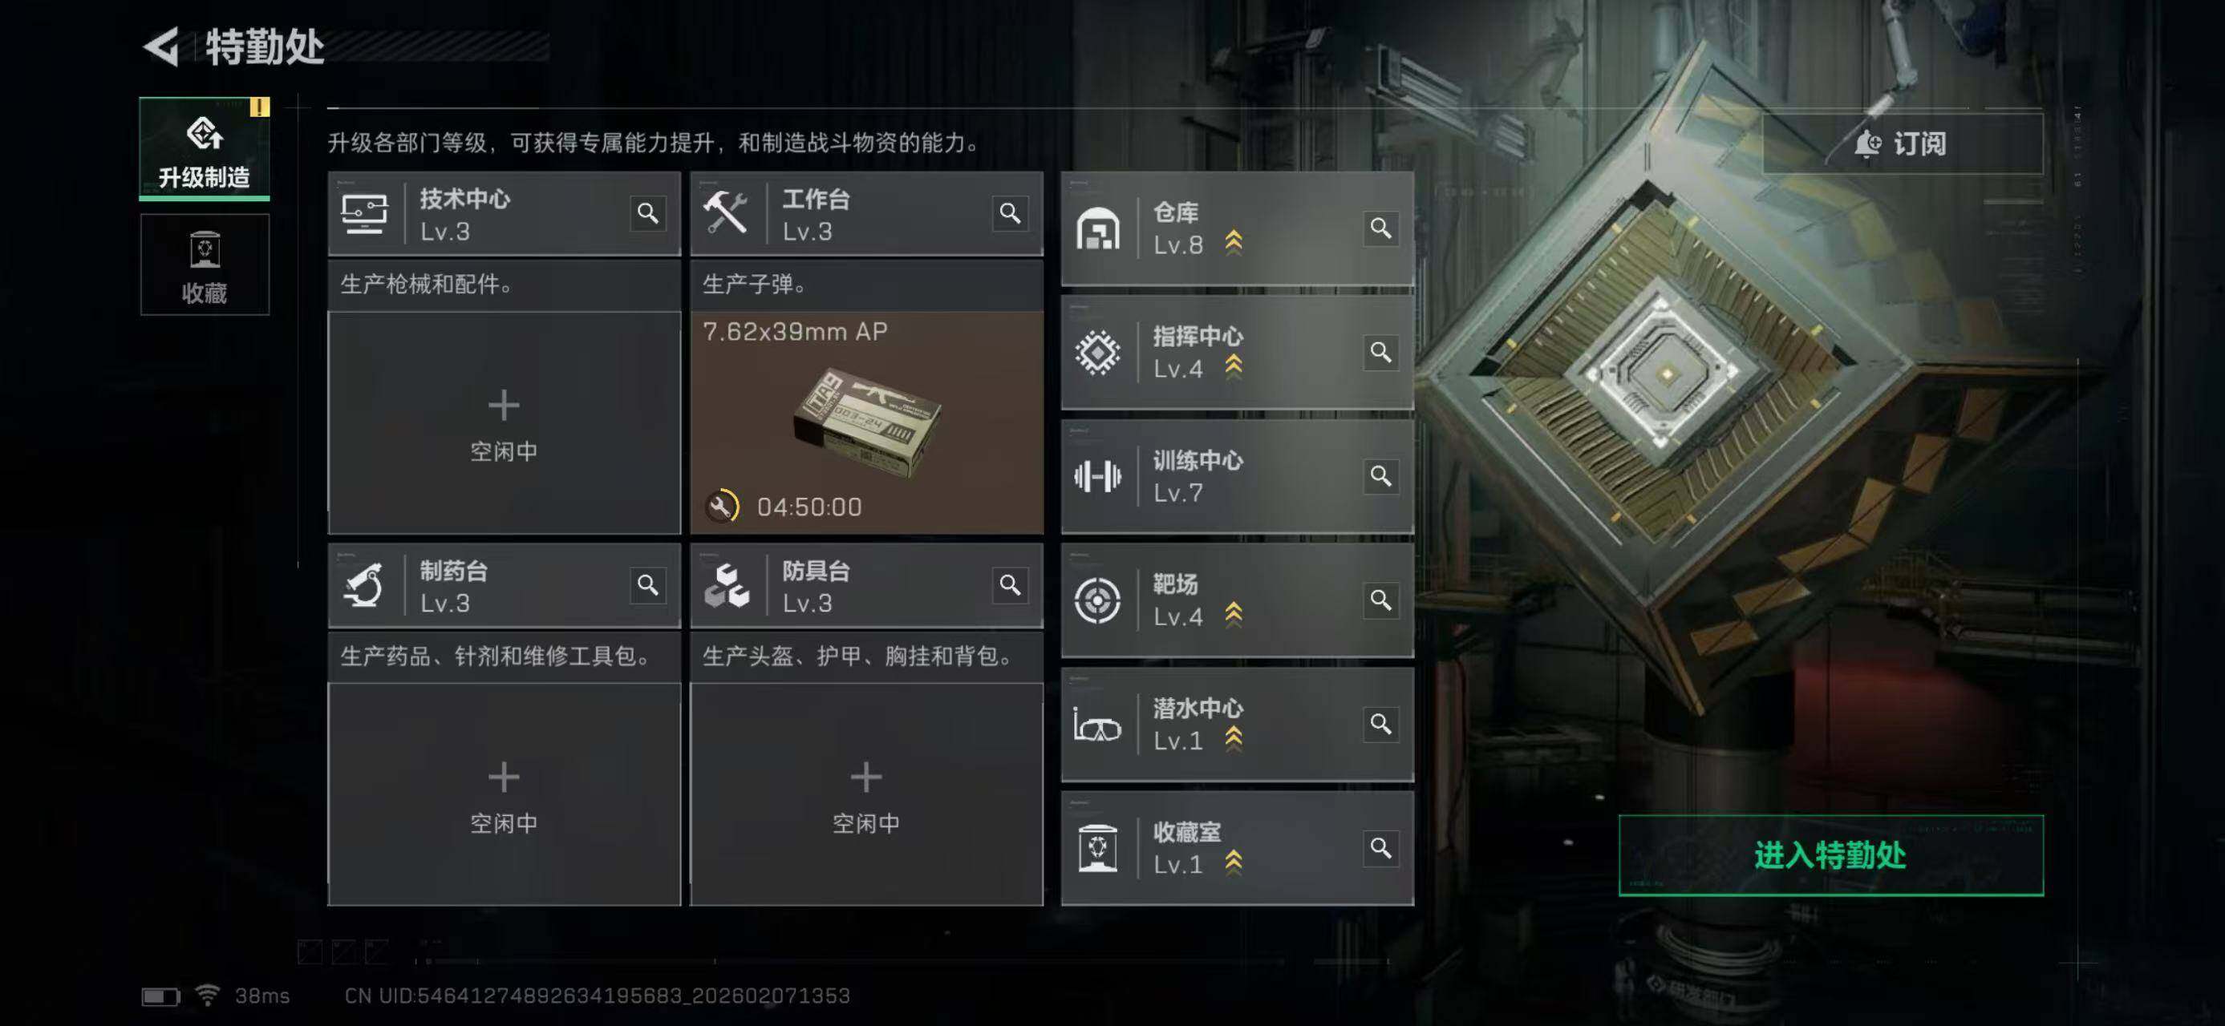This screenshot has width=2225, height=1026.
Task: Open the 7.62x39mm AP ammo production card
Action: [866, 423]
